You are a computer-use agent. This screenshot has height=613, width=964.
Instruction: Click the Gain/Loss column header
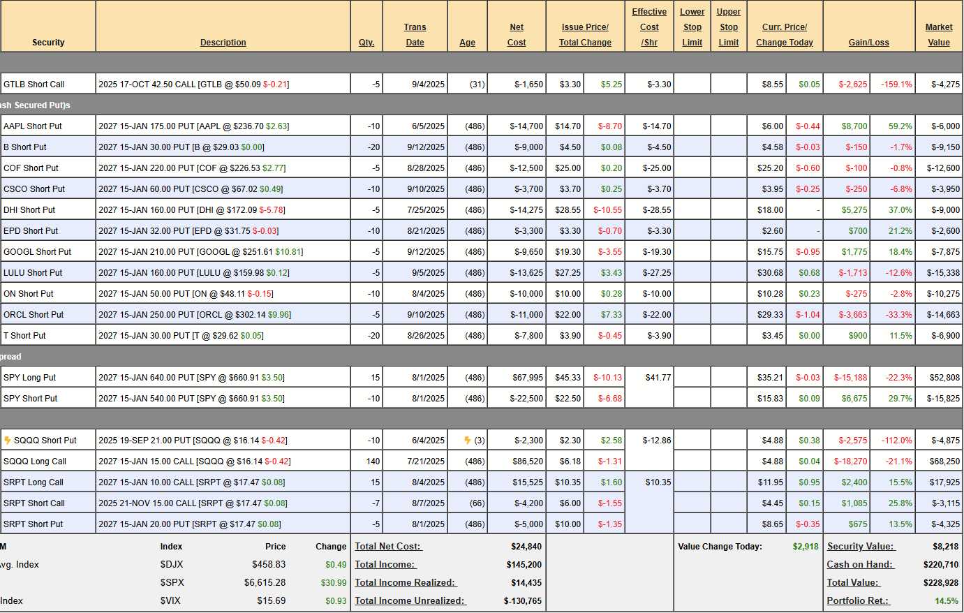[x=868, y=43]
